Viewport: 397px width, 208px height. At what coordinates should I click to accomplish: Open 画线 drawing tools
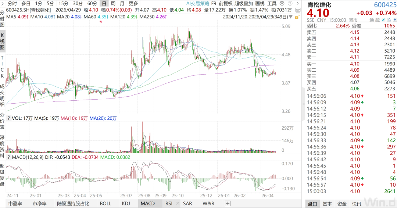[260, 3]
